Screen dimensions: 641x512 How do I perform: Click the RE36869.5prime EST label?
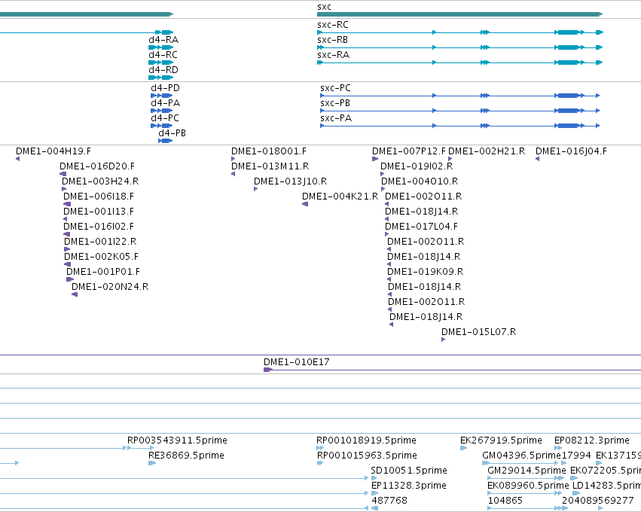pos(186,456)
